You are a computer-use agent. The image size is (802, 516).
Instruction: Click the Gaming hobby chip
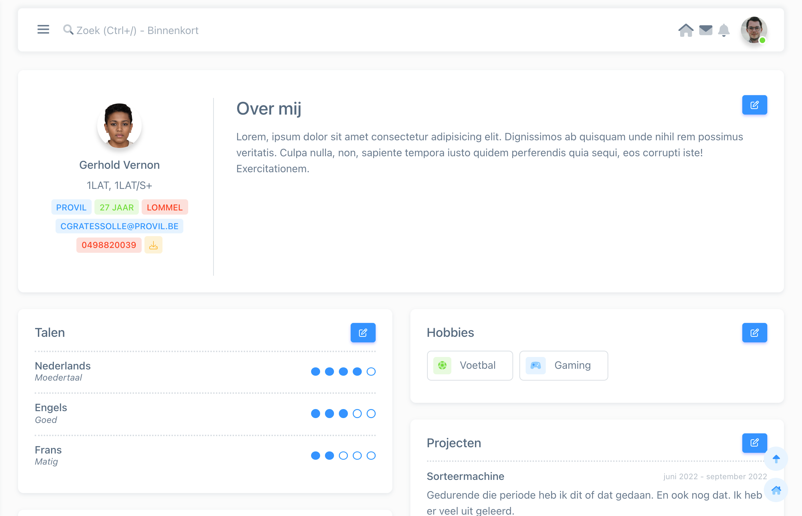563,365
